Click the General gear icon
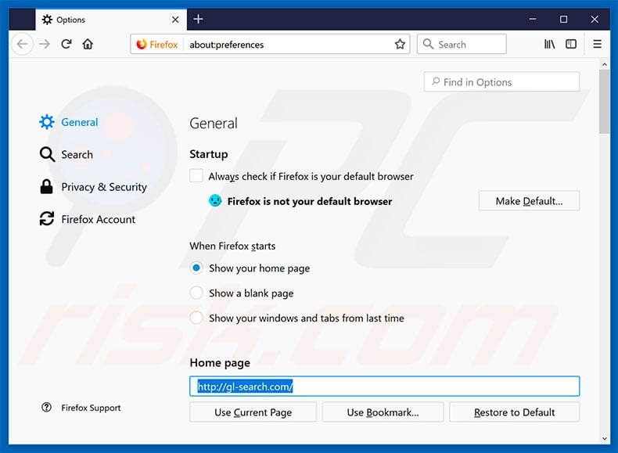 pos(47,122)
